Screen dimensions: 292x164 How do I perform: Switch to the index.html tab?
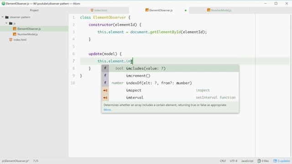pos(99,10)
